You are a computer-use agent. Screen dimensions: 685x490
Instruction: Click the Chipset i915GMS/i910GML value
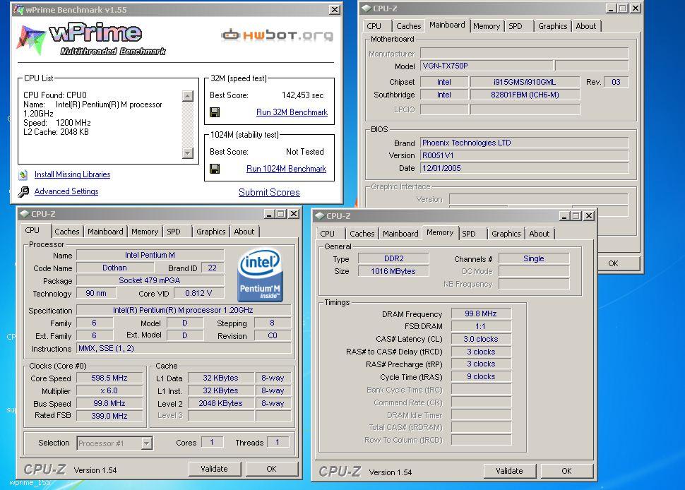(525, 82)
